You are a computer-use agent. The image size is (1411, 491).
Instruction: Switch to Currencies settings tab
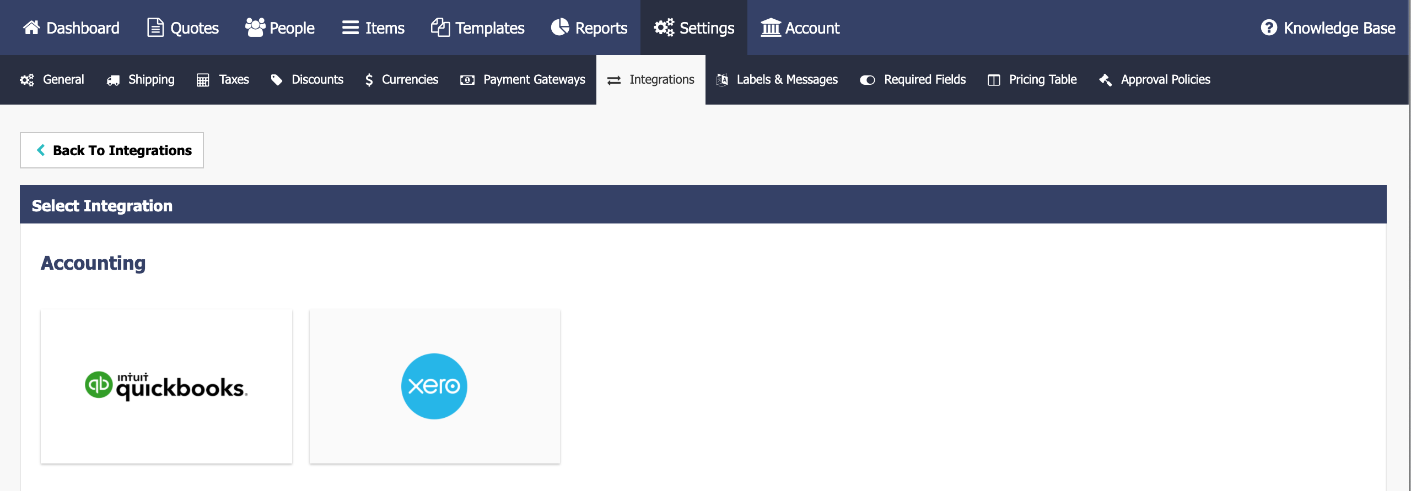click(x=410, y=80)
